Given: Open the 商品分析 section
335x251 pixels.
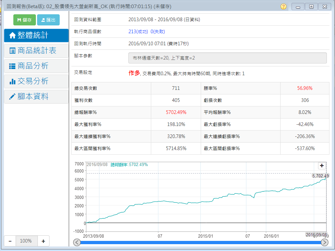Looking at the screenshot, I should [x=36, y=66].
